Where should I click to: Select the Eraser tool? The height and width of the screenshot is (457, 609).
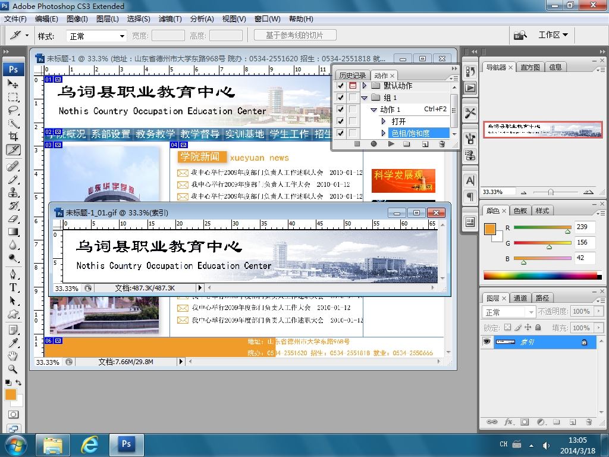click(13, 219)
